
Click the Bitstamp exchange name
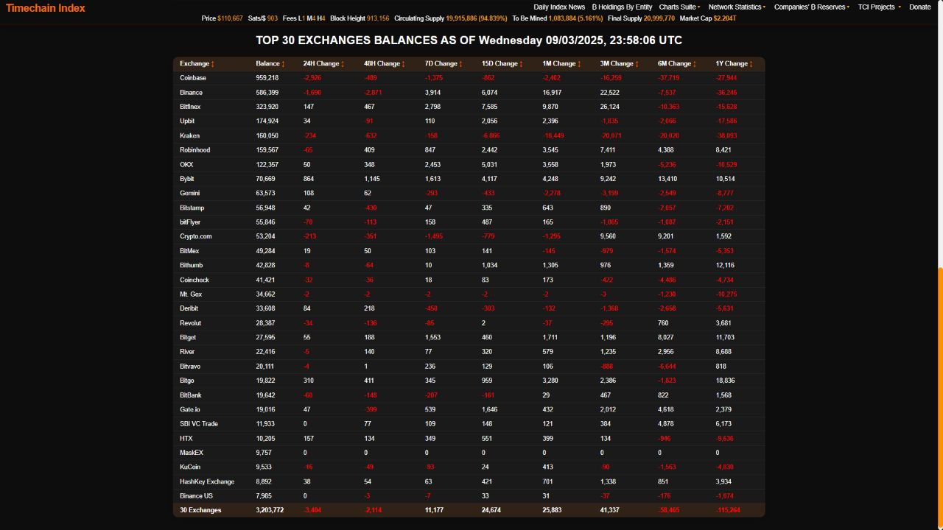(192, 208)
